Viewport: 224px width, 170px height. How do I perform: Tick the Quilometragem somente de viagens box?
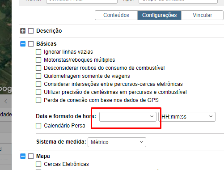(38, 76)
